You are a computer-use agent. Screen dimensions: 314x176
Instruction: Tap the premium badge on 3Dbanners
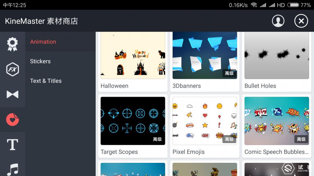pos(229,73)
